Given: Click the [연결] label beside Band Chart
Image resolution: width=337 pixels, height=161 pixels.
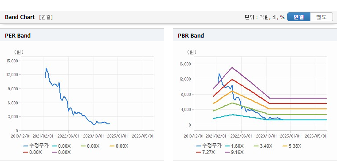Looking at the screenshot, I should (46, 17).
